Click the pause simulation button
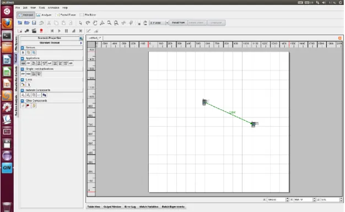This screenshot has width=345, height=212. click(x=67, y=31)
